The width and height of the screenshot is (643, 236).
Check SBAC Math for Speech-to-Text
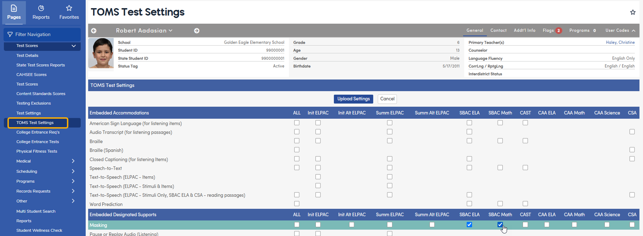point(500,167)
